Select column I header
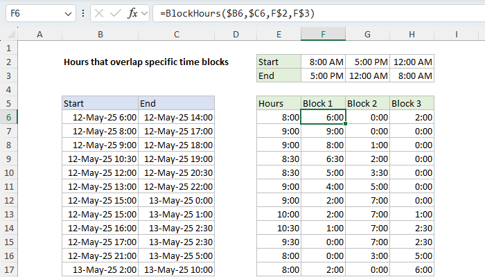 [456, 34]
